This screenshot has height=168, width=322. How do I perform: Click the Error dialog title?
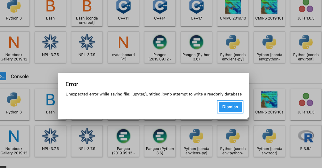72,84
